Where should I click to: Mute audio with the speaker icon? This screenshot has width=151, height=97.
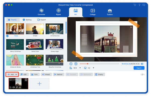pos(142,64)
